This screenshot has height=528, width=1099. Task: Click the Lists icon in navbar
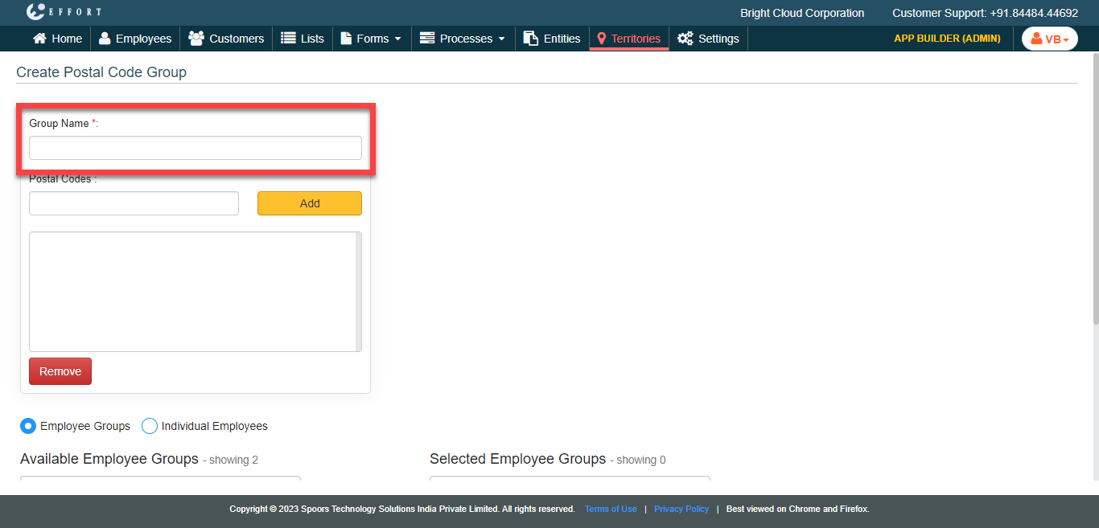[288, 39]
